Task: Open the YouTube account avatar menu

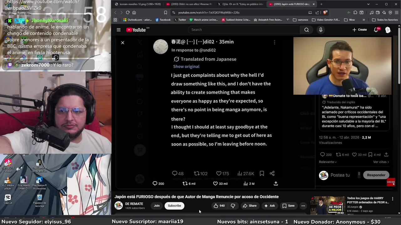Action: tap(388, 30)
